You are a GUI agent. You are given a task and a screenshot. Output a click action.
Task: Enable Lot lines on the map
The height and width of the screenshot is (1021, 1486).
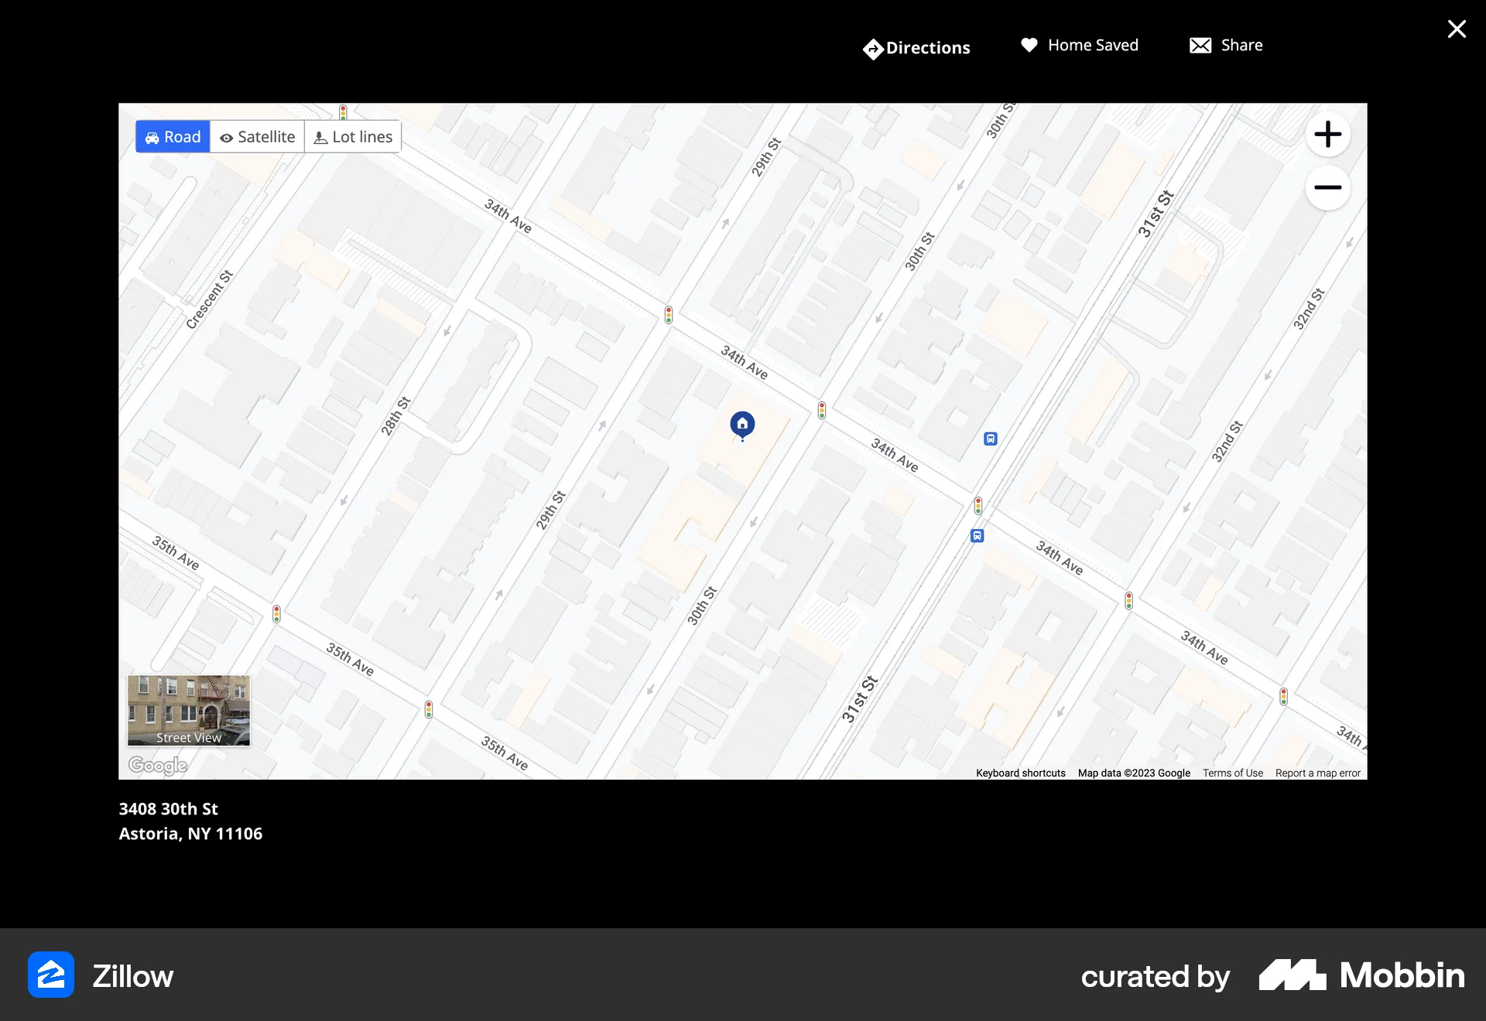tap(352, 136)
